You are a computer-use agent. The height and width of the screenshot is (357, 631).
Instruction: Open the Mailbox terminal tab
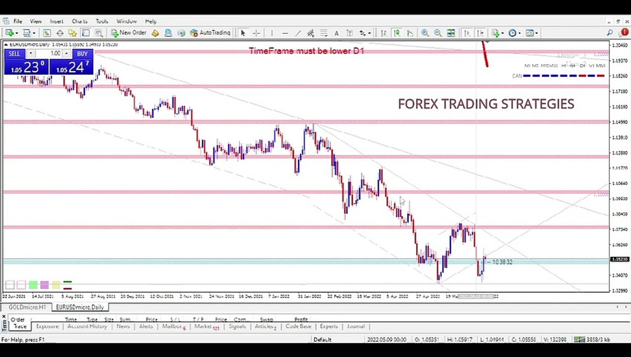[x=174, y=326]
